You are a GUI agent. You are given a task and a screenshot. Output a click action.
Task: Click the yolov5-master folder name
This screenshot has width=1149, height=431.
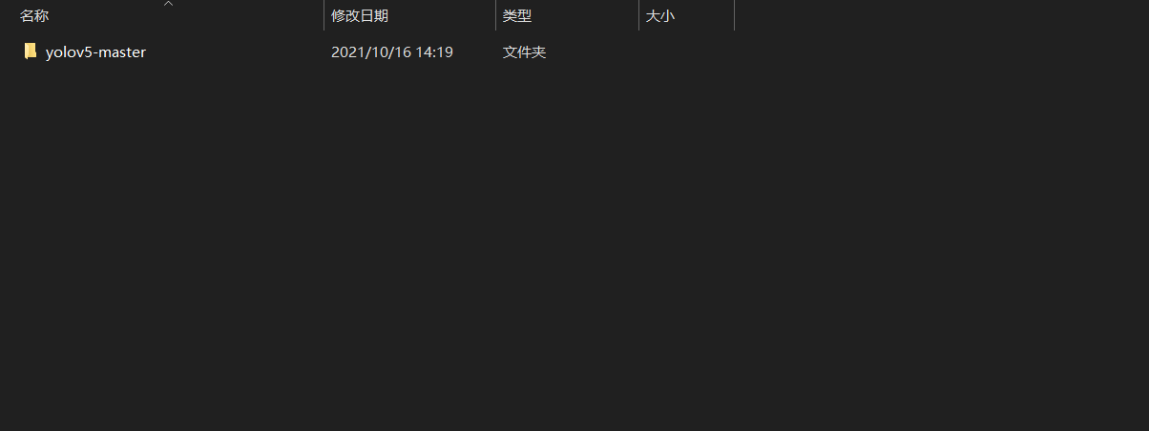[x=95, y=52]
